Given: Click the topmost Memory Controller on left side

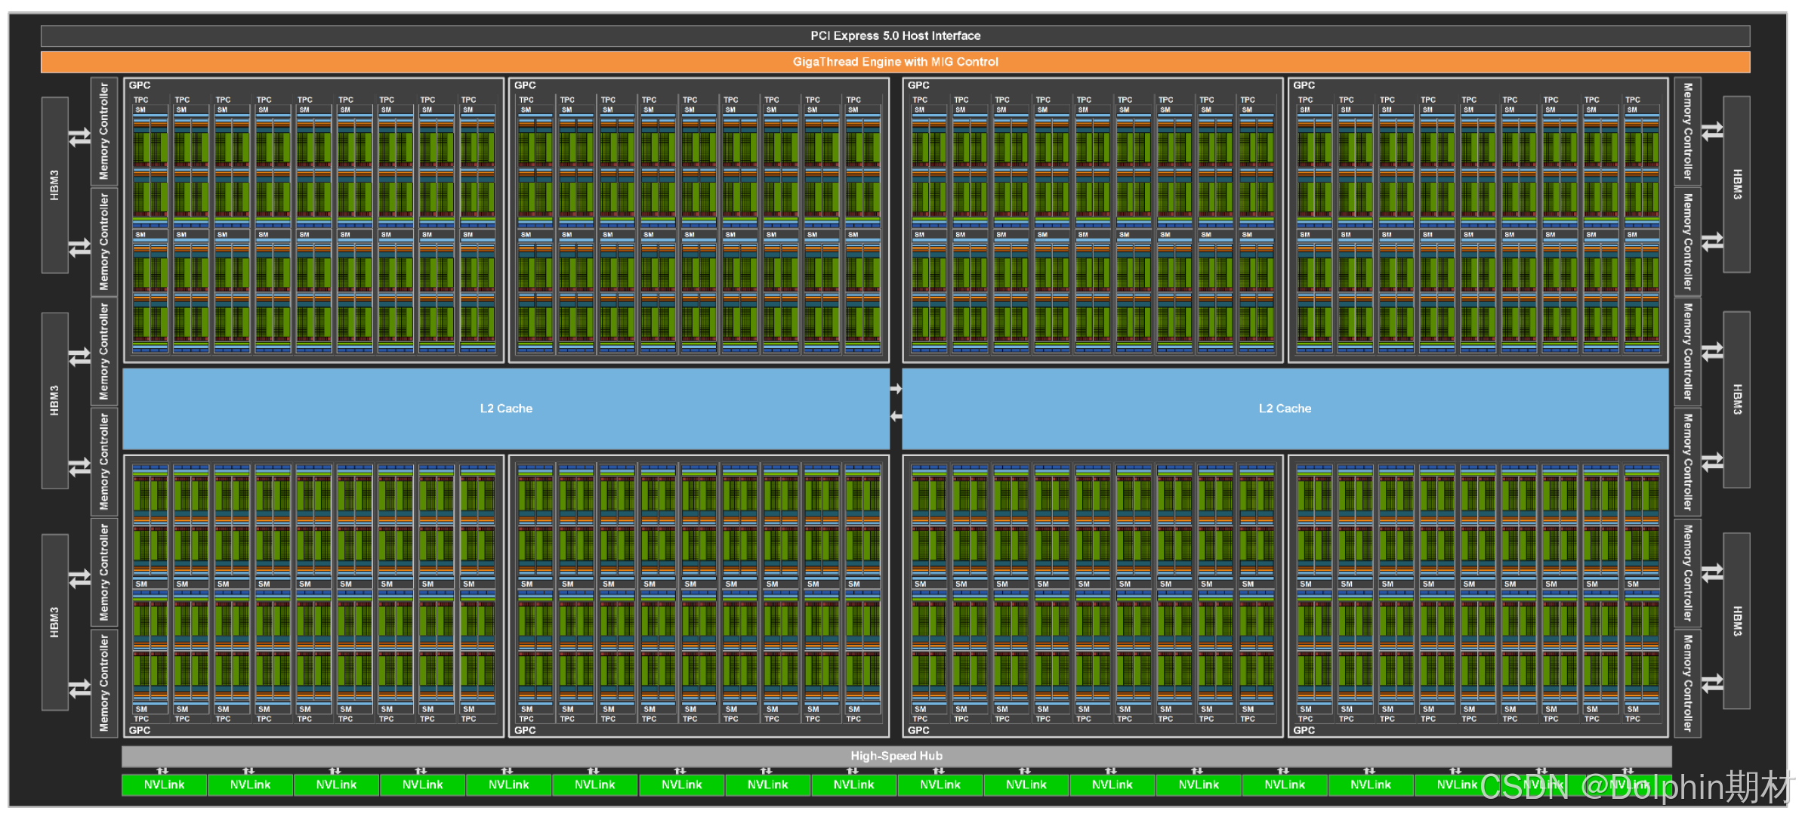Looking at the screenshot, I should click(x=104, y=131).
